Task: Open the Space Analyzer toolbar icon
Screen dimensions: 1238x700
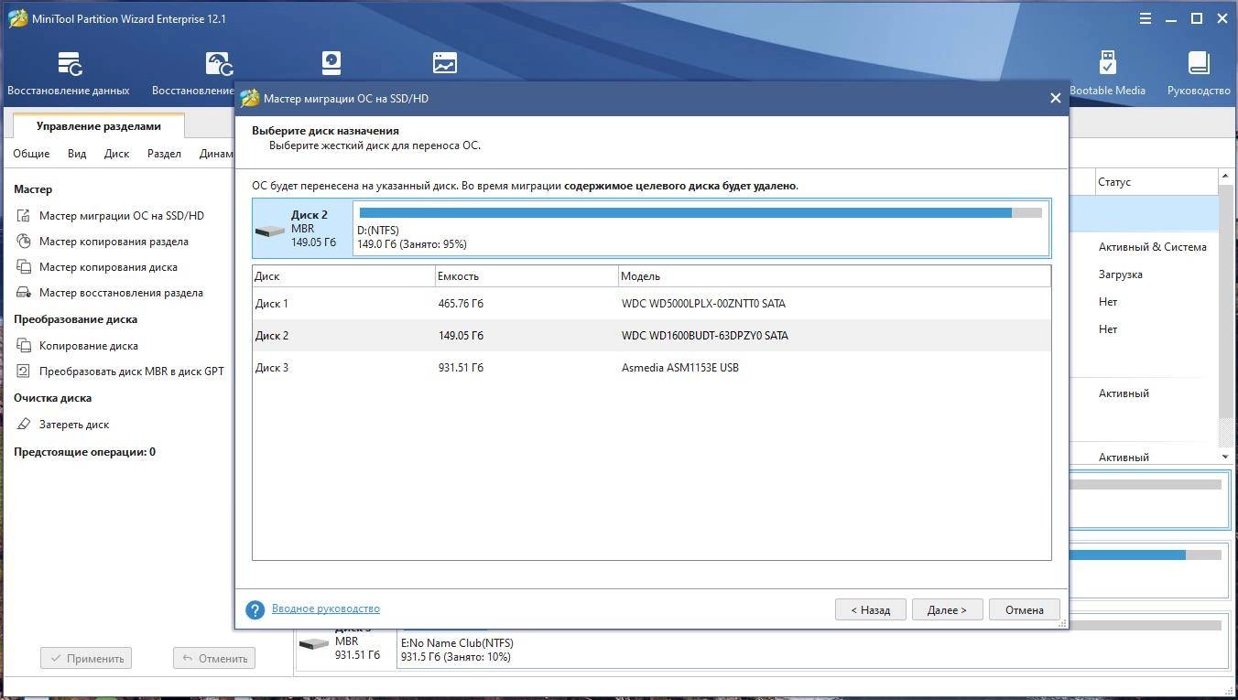Action: [445, 62]
